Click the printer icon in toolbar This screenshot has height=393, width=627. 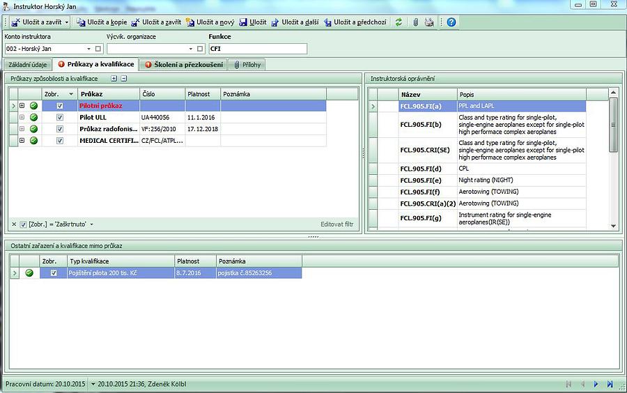[429, 22]
